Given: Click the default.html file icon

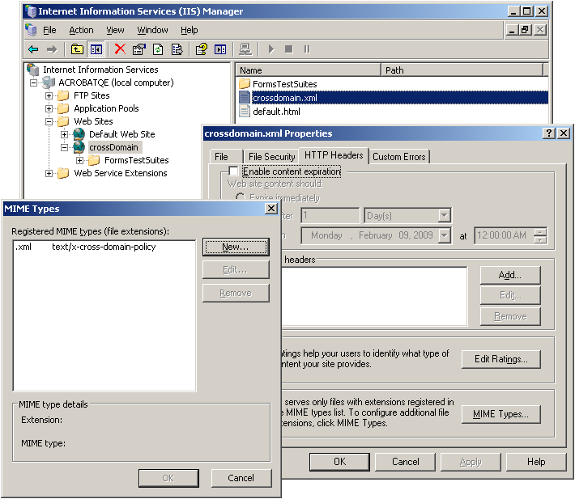Looking at the screenshot, I should tap(245, 112).
